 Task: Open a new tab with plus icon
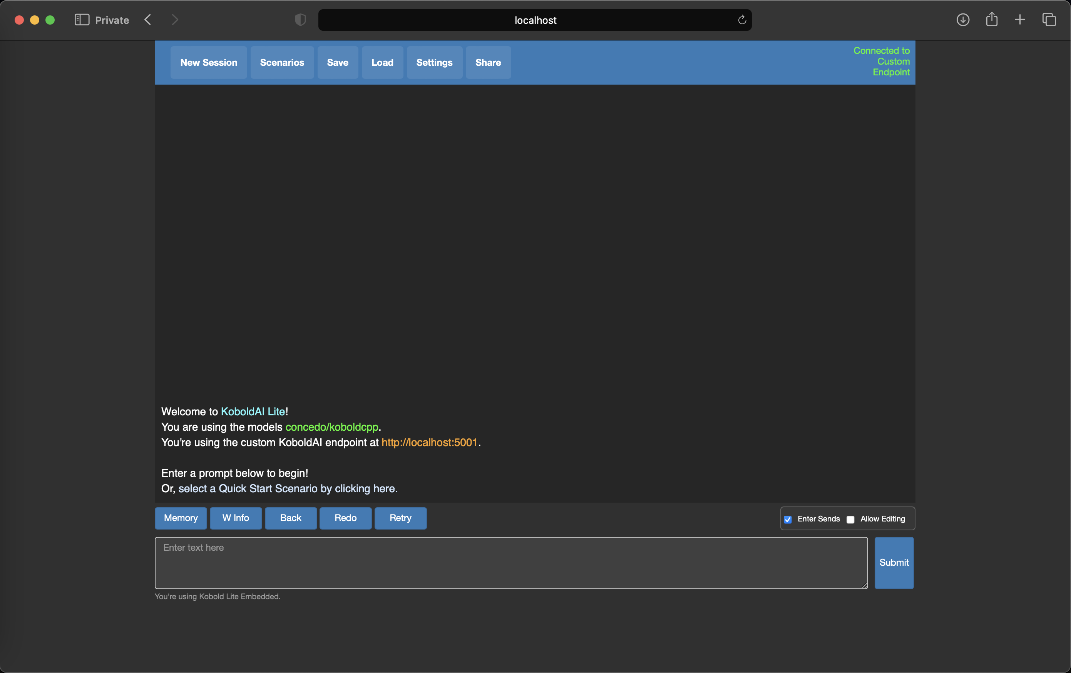tap(1020, 20)
